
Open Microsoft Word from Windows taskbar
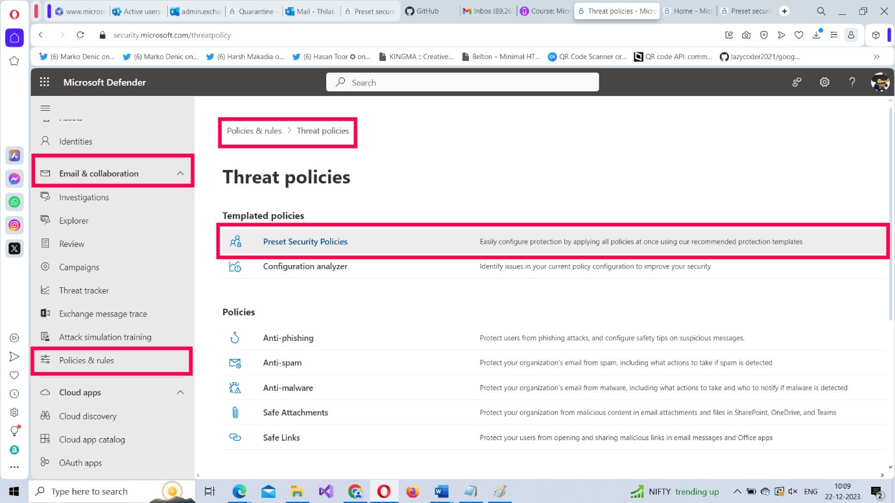[x=442, y=491]
